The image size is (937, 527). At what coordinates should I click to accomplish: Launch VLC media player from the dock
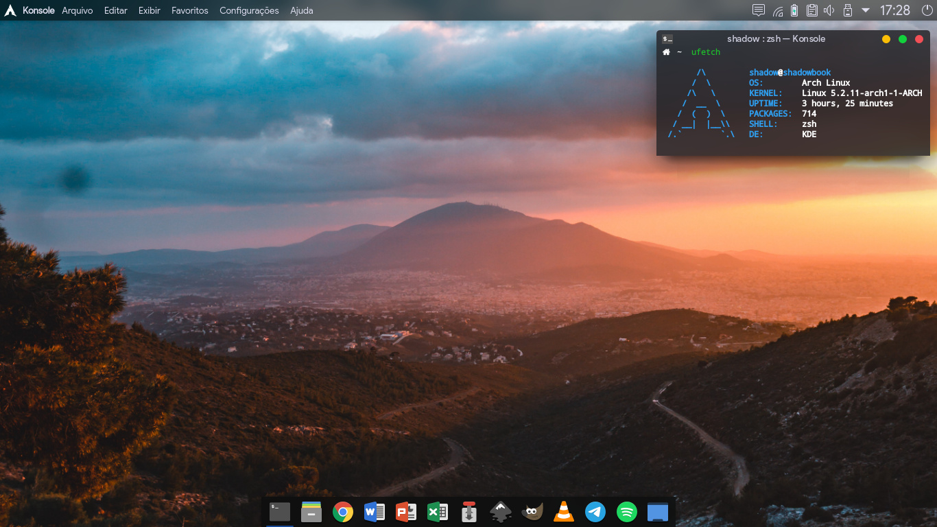[564, 512]
